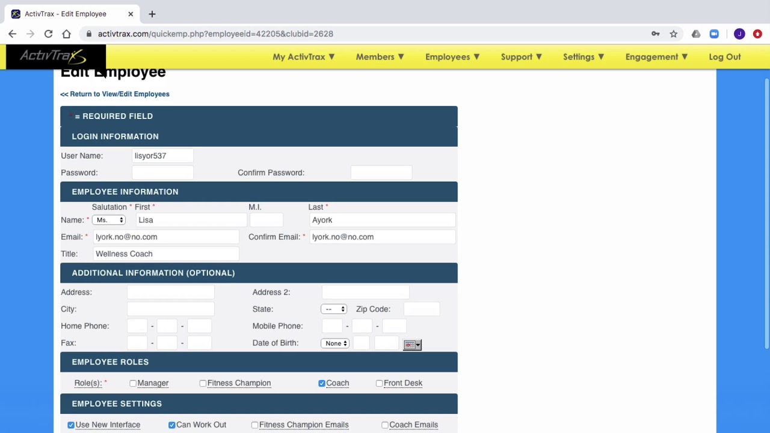This screenshot has height=433, width=770.
Task: Expand the Engagement menu
Action: tap(656, 57)
